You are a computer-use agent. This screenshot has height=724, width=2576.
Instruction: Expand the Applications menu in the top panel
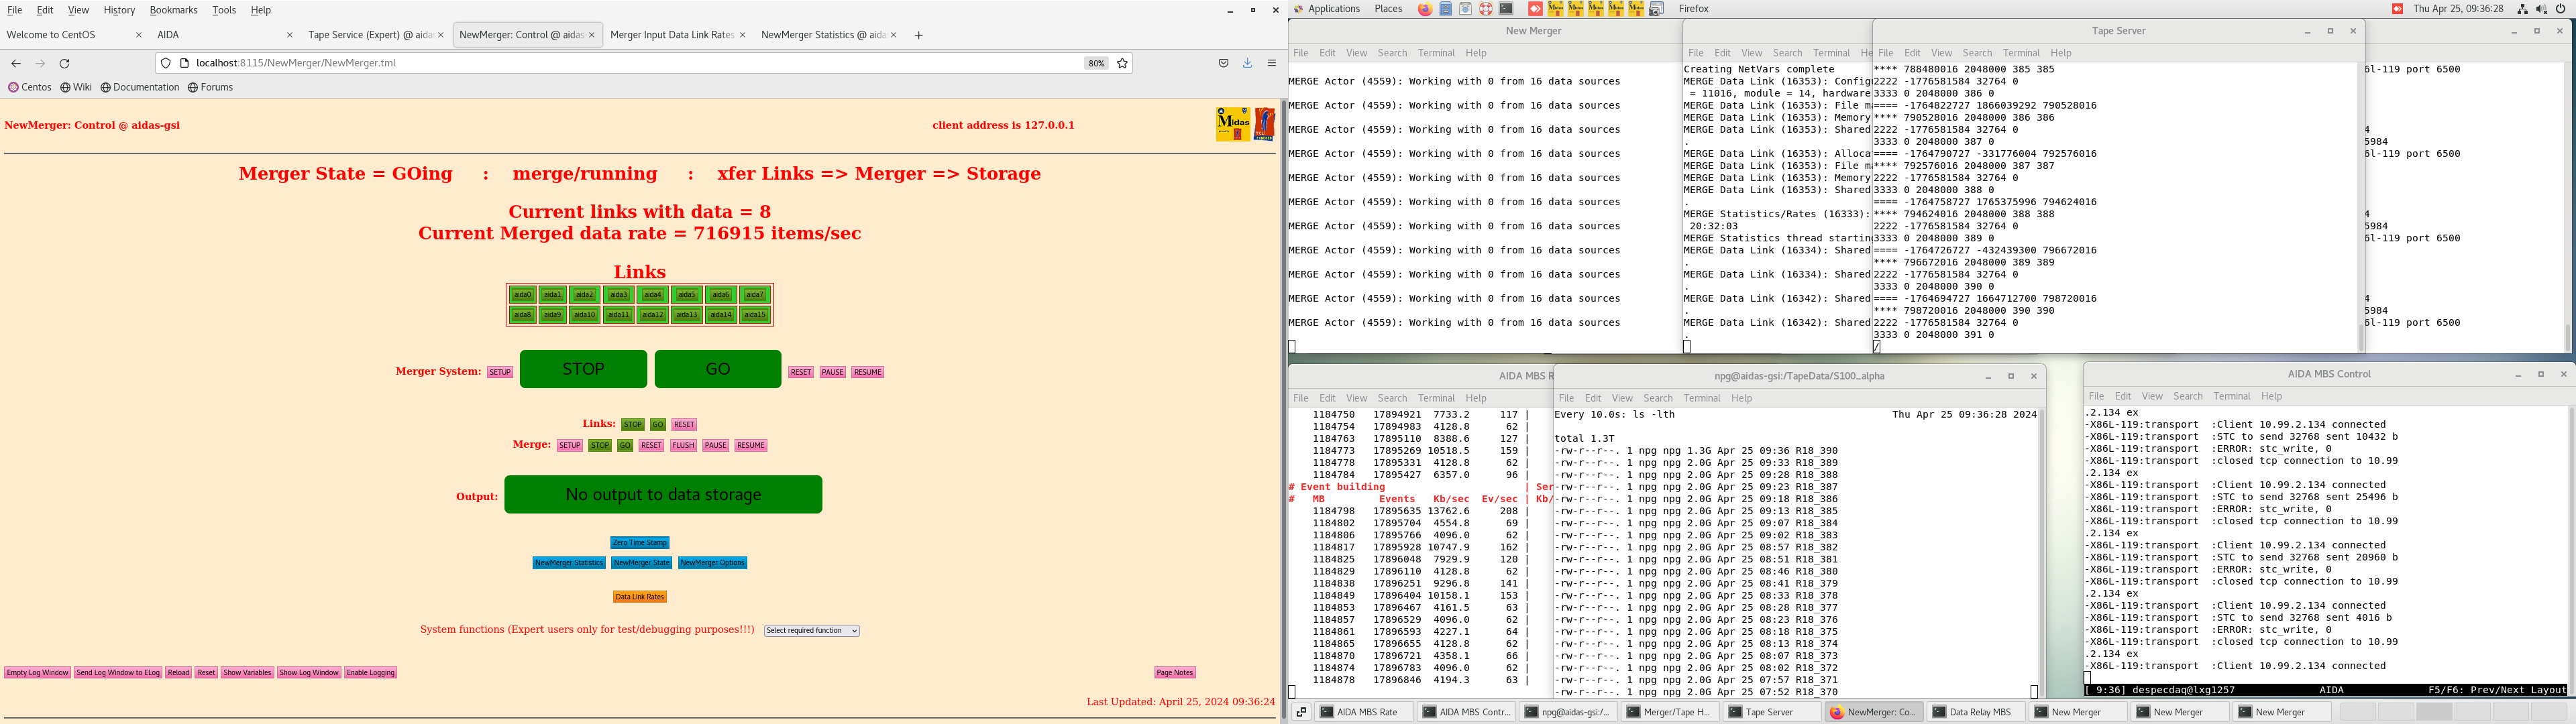(1333, 9)
